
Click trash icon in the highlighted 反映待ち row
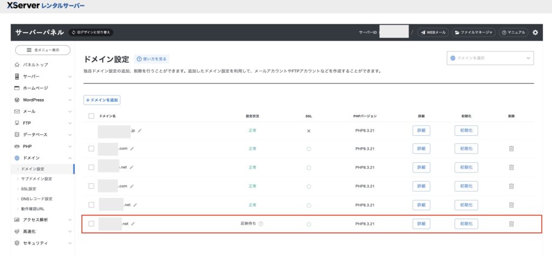511,224
